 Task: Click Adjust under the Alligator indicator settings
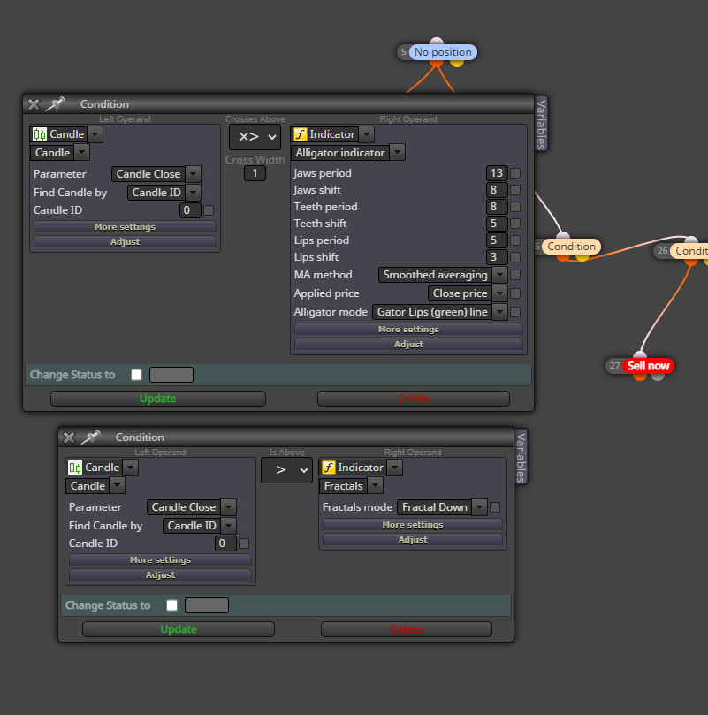(x=408, y=345)
